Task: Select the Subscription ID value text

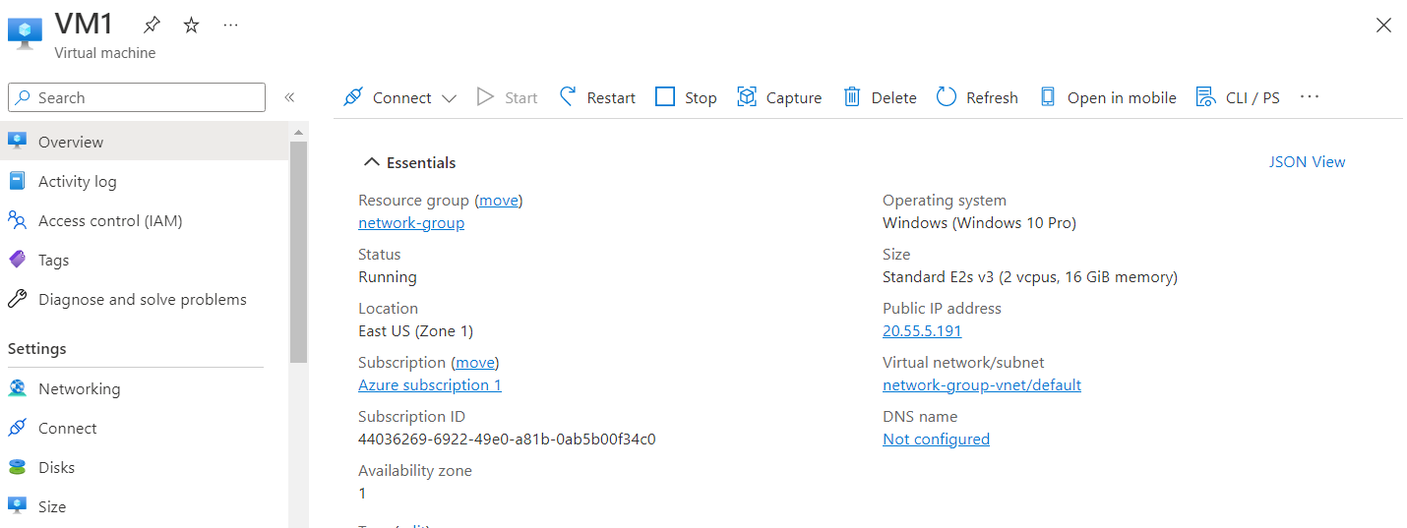Action: pyautogui.click(x=507, y=439)
